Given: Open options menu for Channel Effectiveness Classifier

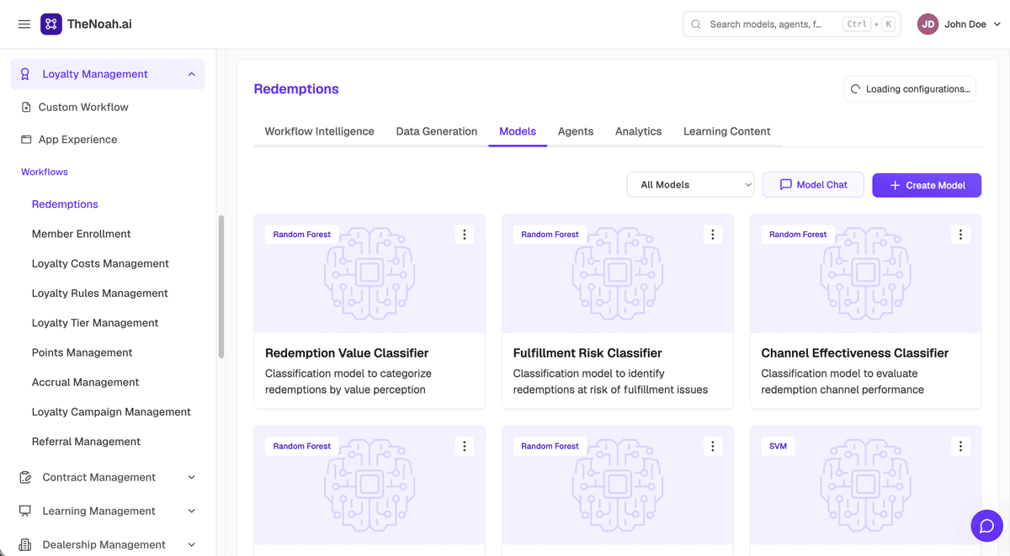Looking at the screenshot, I should (x=961, y=235).
